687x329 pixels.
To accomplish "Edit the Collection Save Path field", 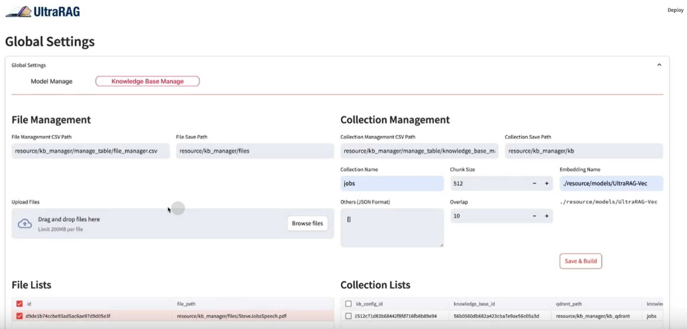I will pos(584,151).
